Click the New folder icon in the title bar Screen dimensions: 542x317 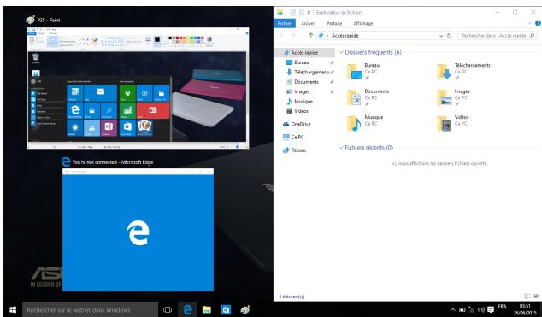pos(302,13)
